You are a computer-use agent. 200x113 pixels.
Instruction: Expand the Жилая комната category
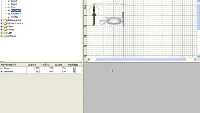click(x=2, y=23)
